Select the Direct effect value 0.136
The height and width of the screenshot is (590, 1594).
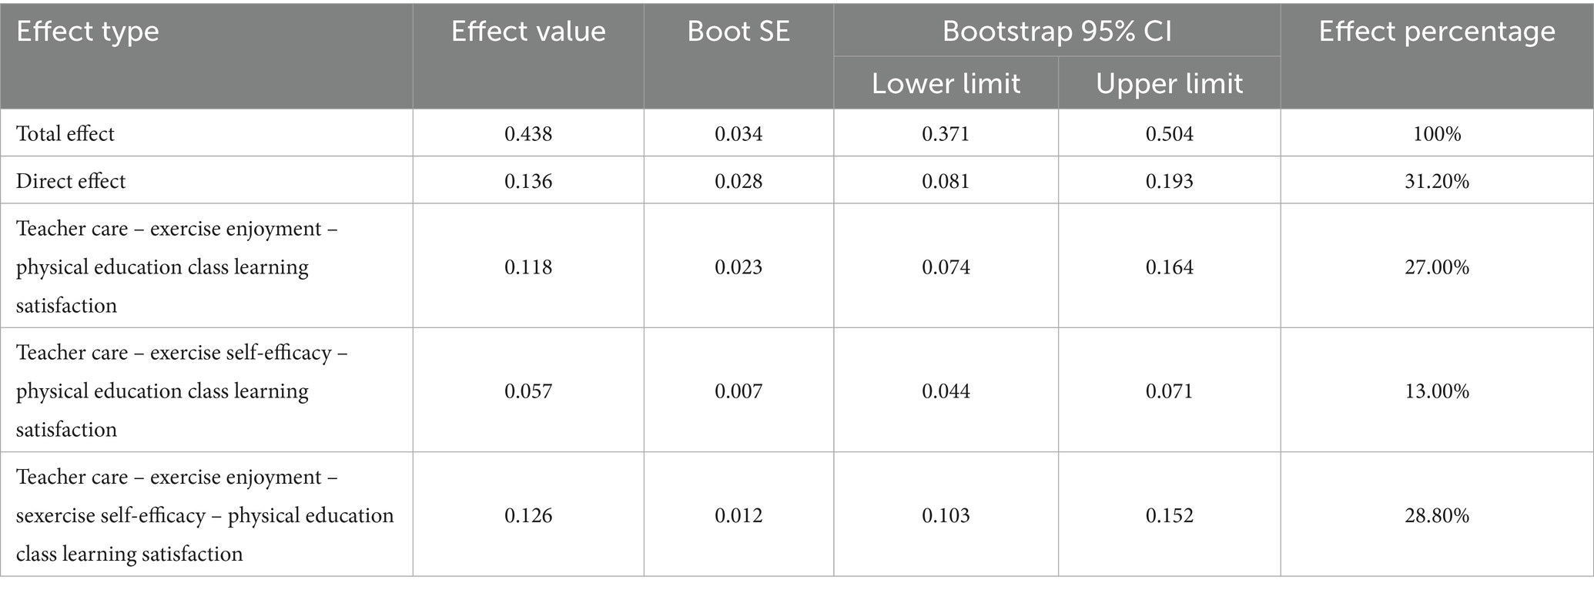[x=528, y=181]
